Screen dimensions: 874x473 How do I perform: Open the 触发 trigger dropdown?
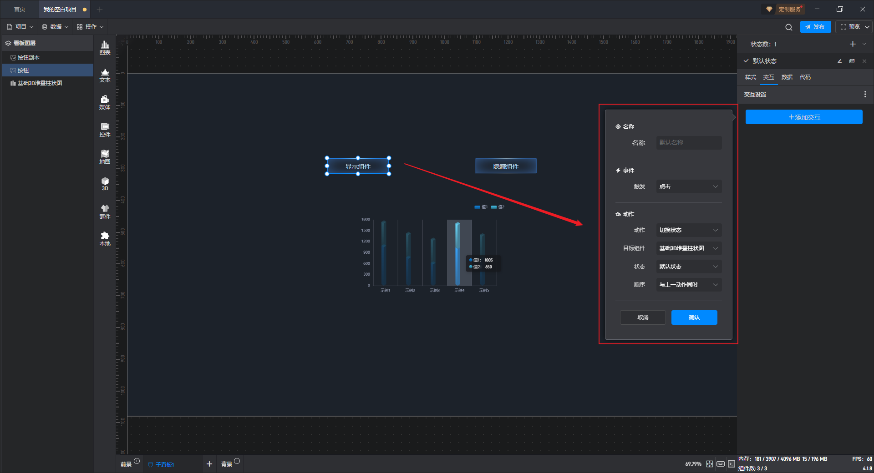point(688,186)
